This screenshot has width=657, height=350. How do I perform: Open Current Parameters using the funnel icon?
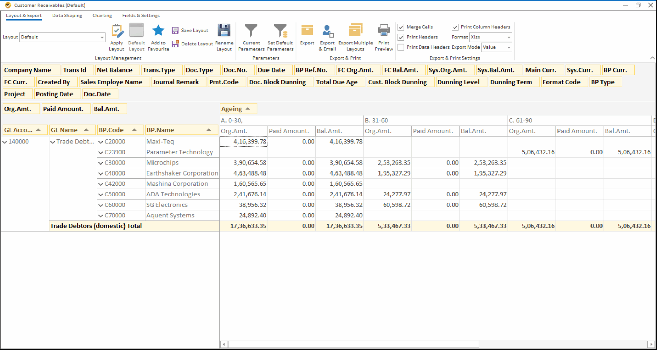tap(252, 31)
